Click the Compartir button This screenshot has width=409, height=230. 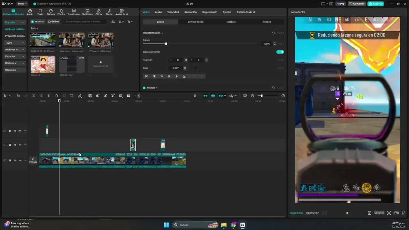[357, 4]
